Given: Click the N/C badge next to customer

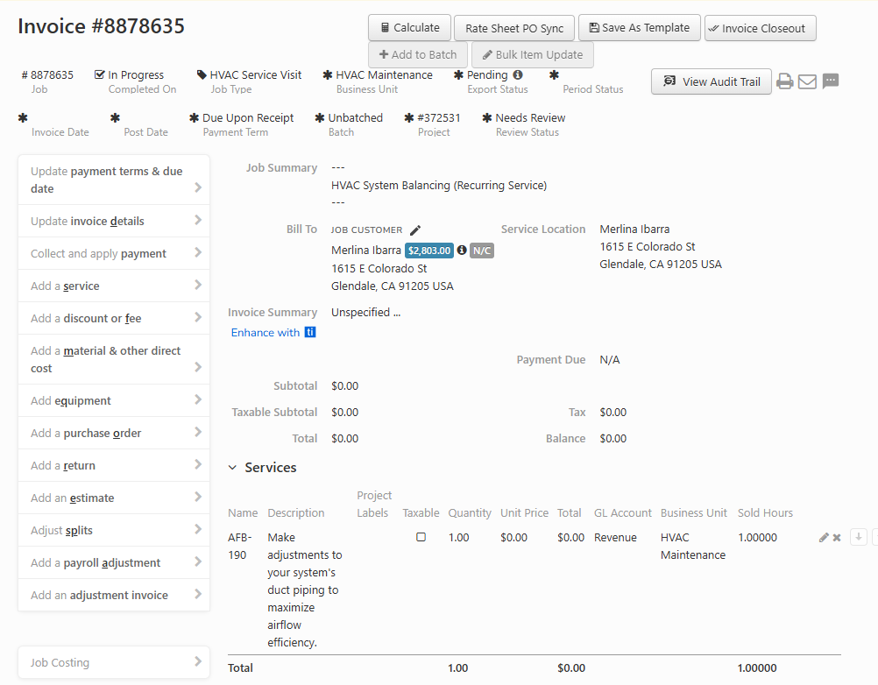Looking at the screenshot, I should pos(482,251).
